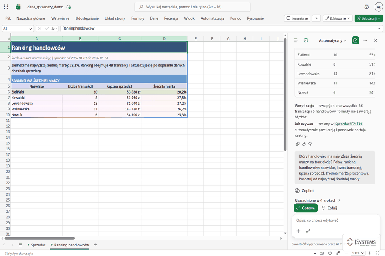Select all cells via corner triangle
Image resolution: width=385 pixels, height=256 pixels.
point(8,39)
